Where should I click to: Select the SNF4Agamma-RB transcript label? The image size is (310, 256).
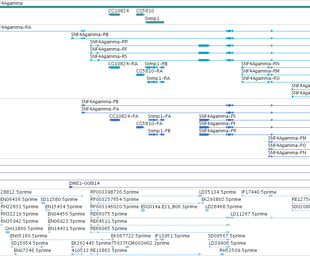pos(90,35)
